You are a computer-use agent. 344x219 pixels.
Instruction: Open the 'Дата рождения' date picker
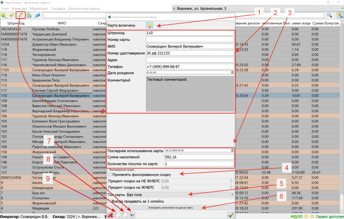(x=232, y=73)
